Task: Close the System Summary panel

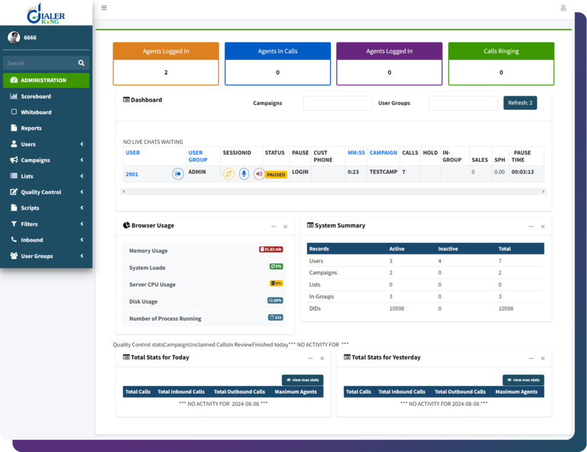Action: tap(543, 226)
